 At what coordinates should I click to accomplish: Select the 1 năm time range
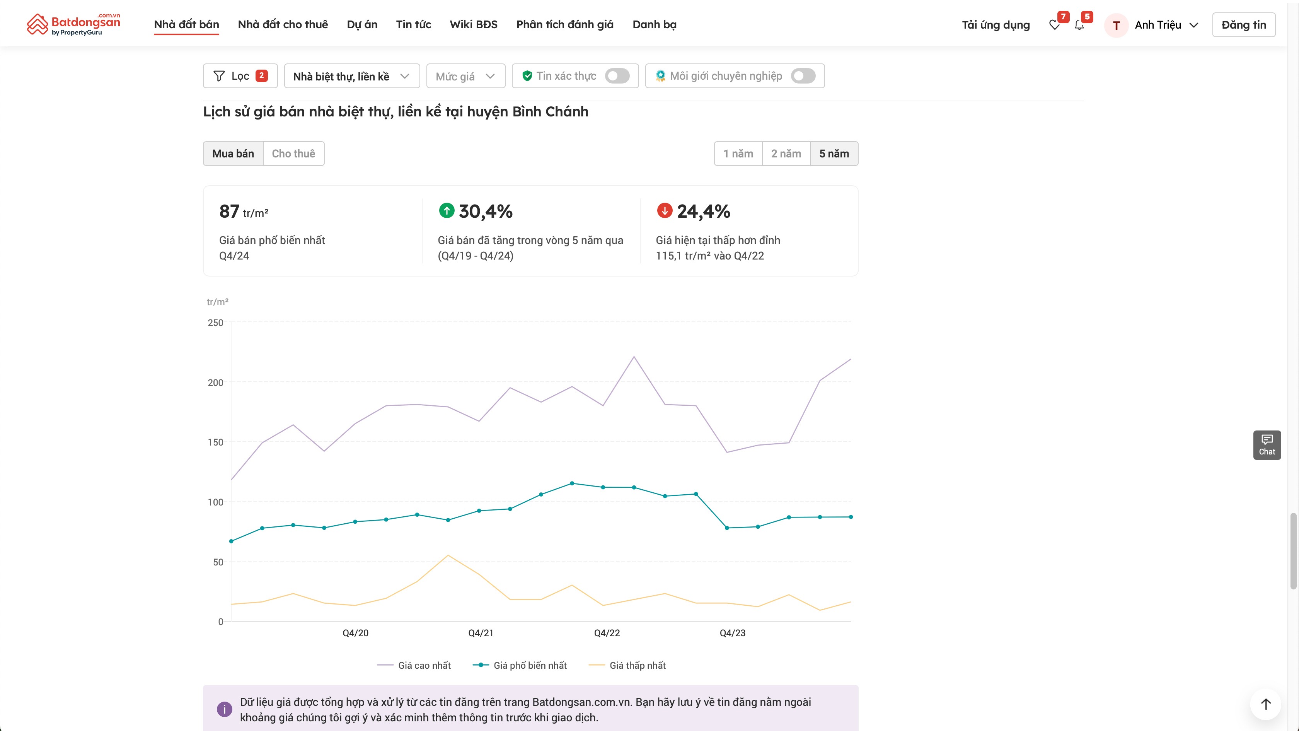coord(738,154)
